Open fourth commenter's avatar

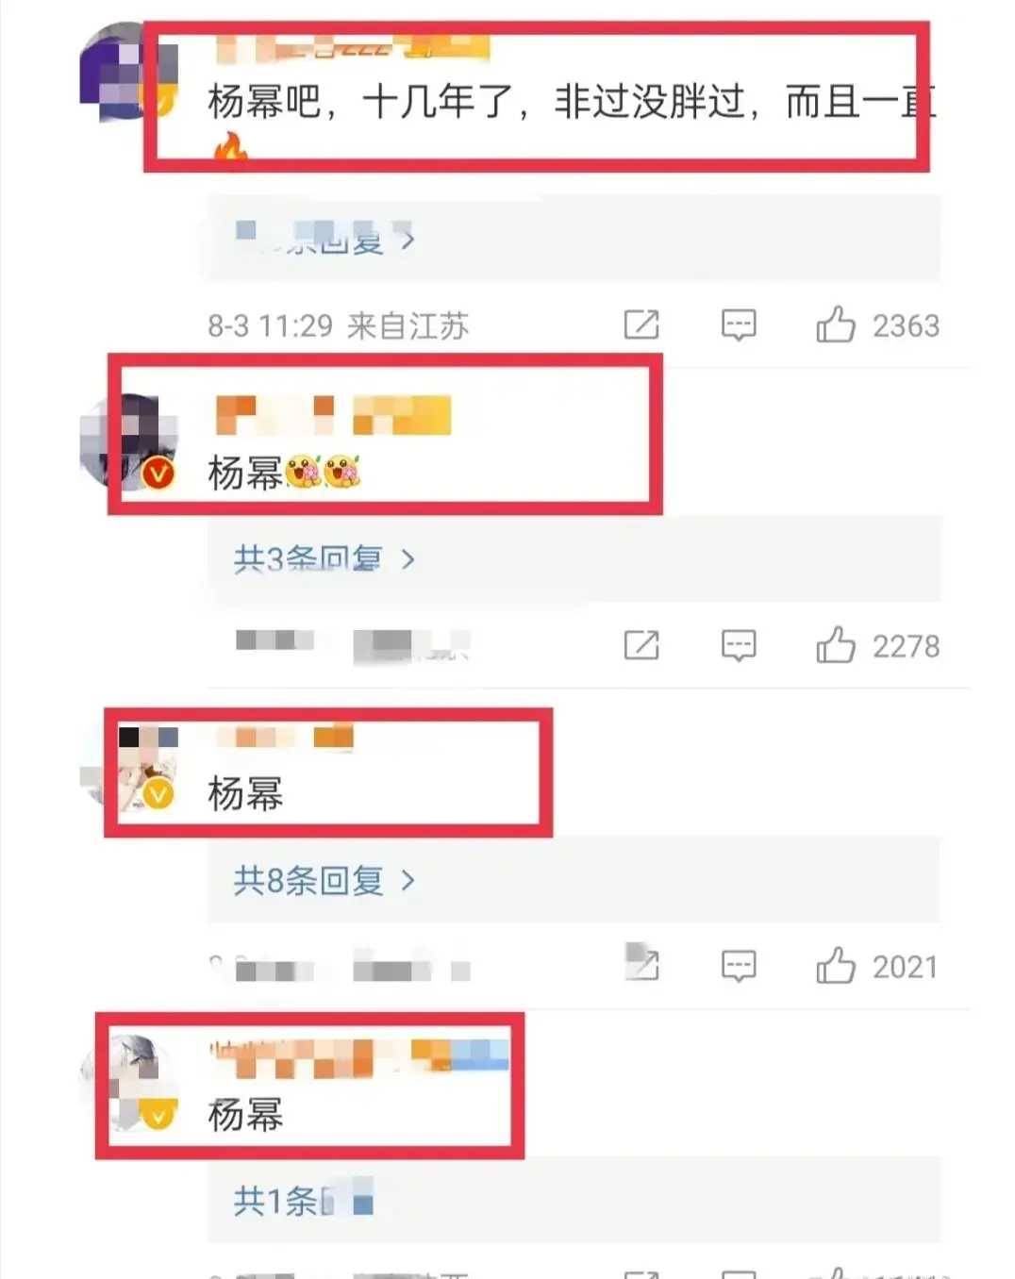[x=130, y=1083]
